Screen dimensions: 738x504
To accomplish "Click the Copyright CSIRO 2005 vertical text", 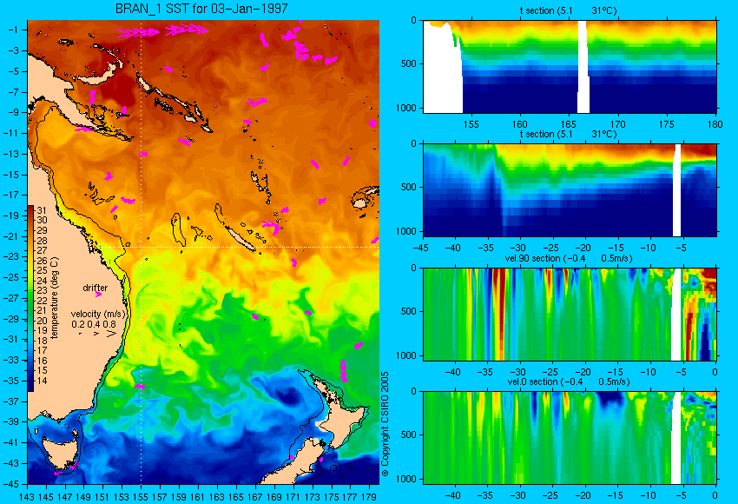I will pos(385,424).
